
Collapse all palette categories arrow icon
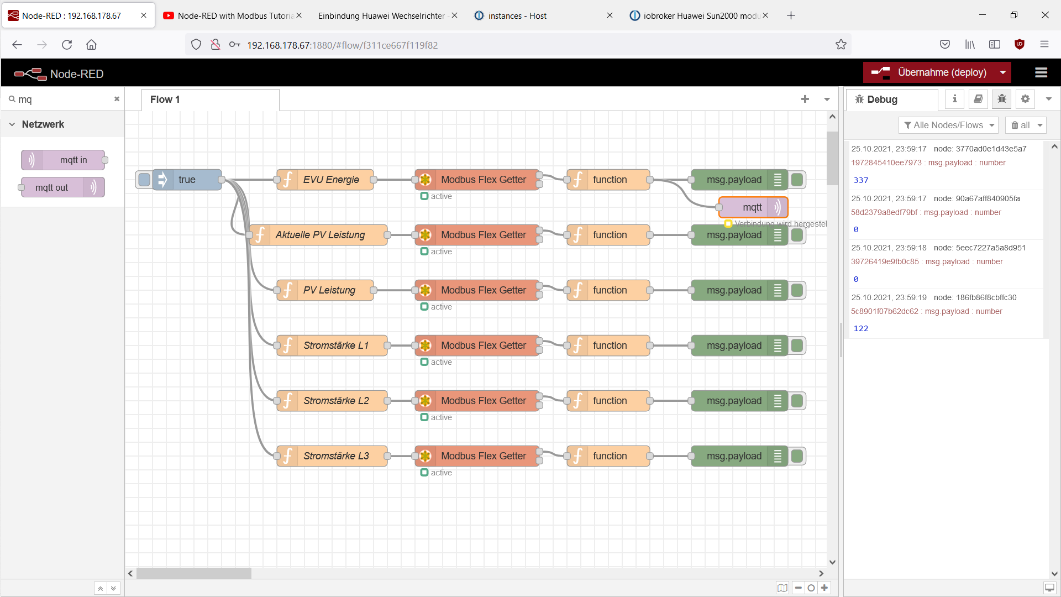coord(100,588)
